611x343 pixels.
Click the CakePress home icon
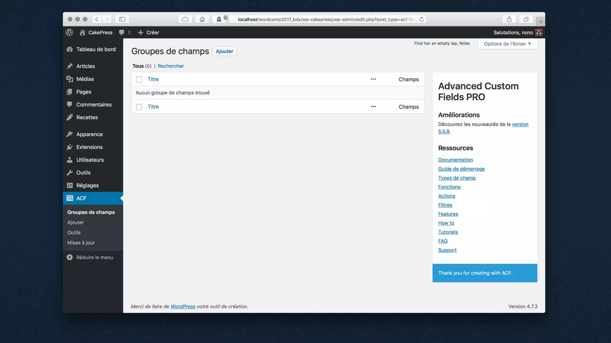[x=82, y=32]
